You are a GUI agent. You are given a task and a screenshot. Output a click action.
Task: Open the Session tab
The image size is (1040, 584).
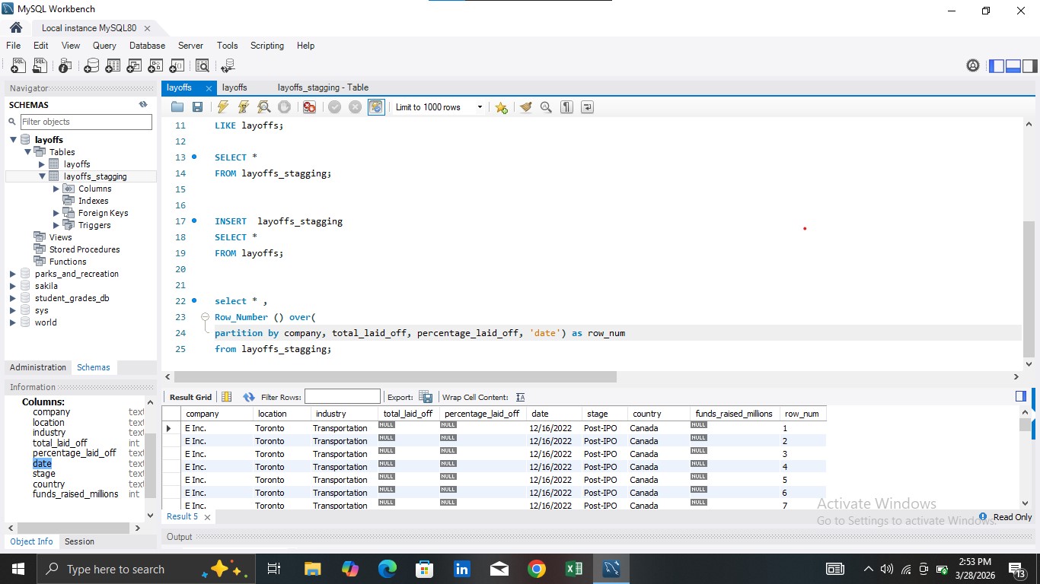click(79, 541)
